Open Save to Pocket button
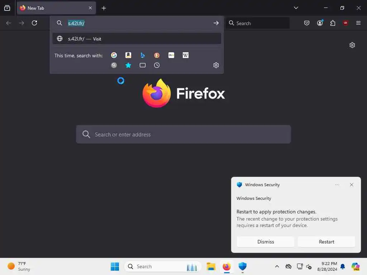The height and width of the screenshot is (275, 367). pos(307,23)
